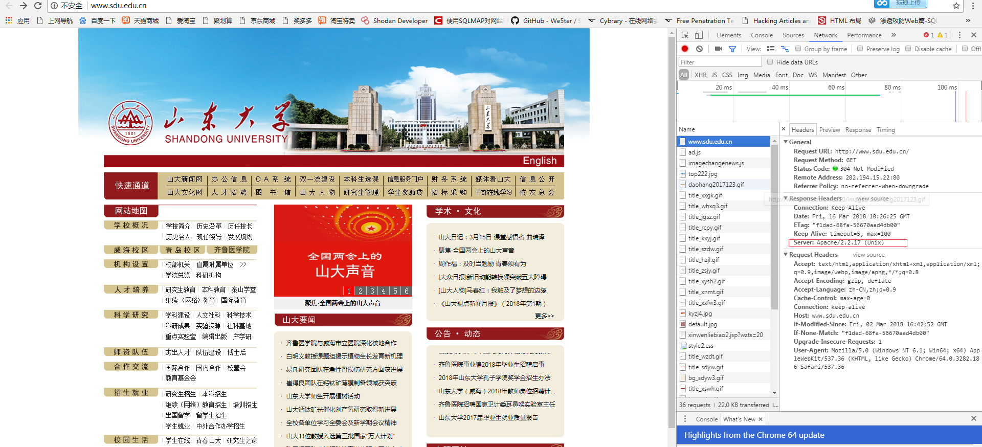The height and width of the screenshot is (447, 982).
Task: Open 学校简介 link
Action: (178, 226)
